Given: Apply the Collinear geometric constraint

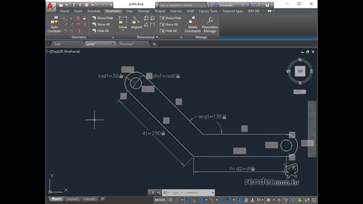Looking at the screenshot, I should (x=71, y=18).
